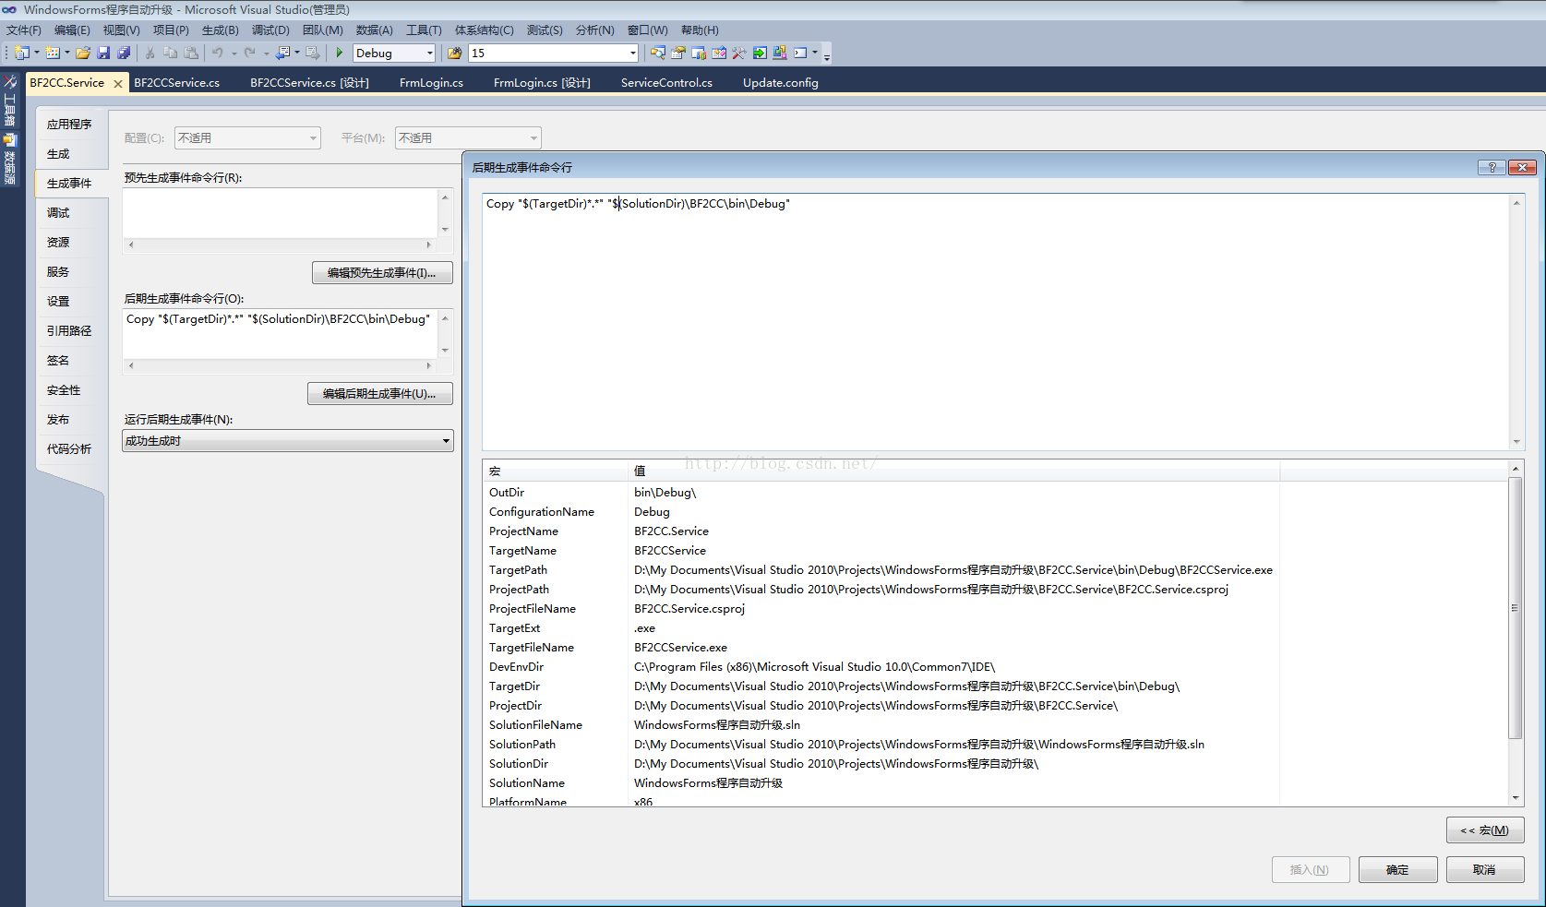Open the 调试(D) menu
Screen dimensions: 1546x907
pos(270,30)
